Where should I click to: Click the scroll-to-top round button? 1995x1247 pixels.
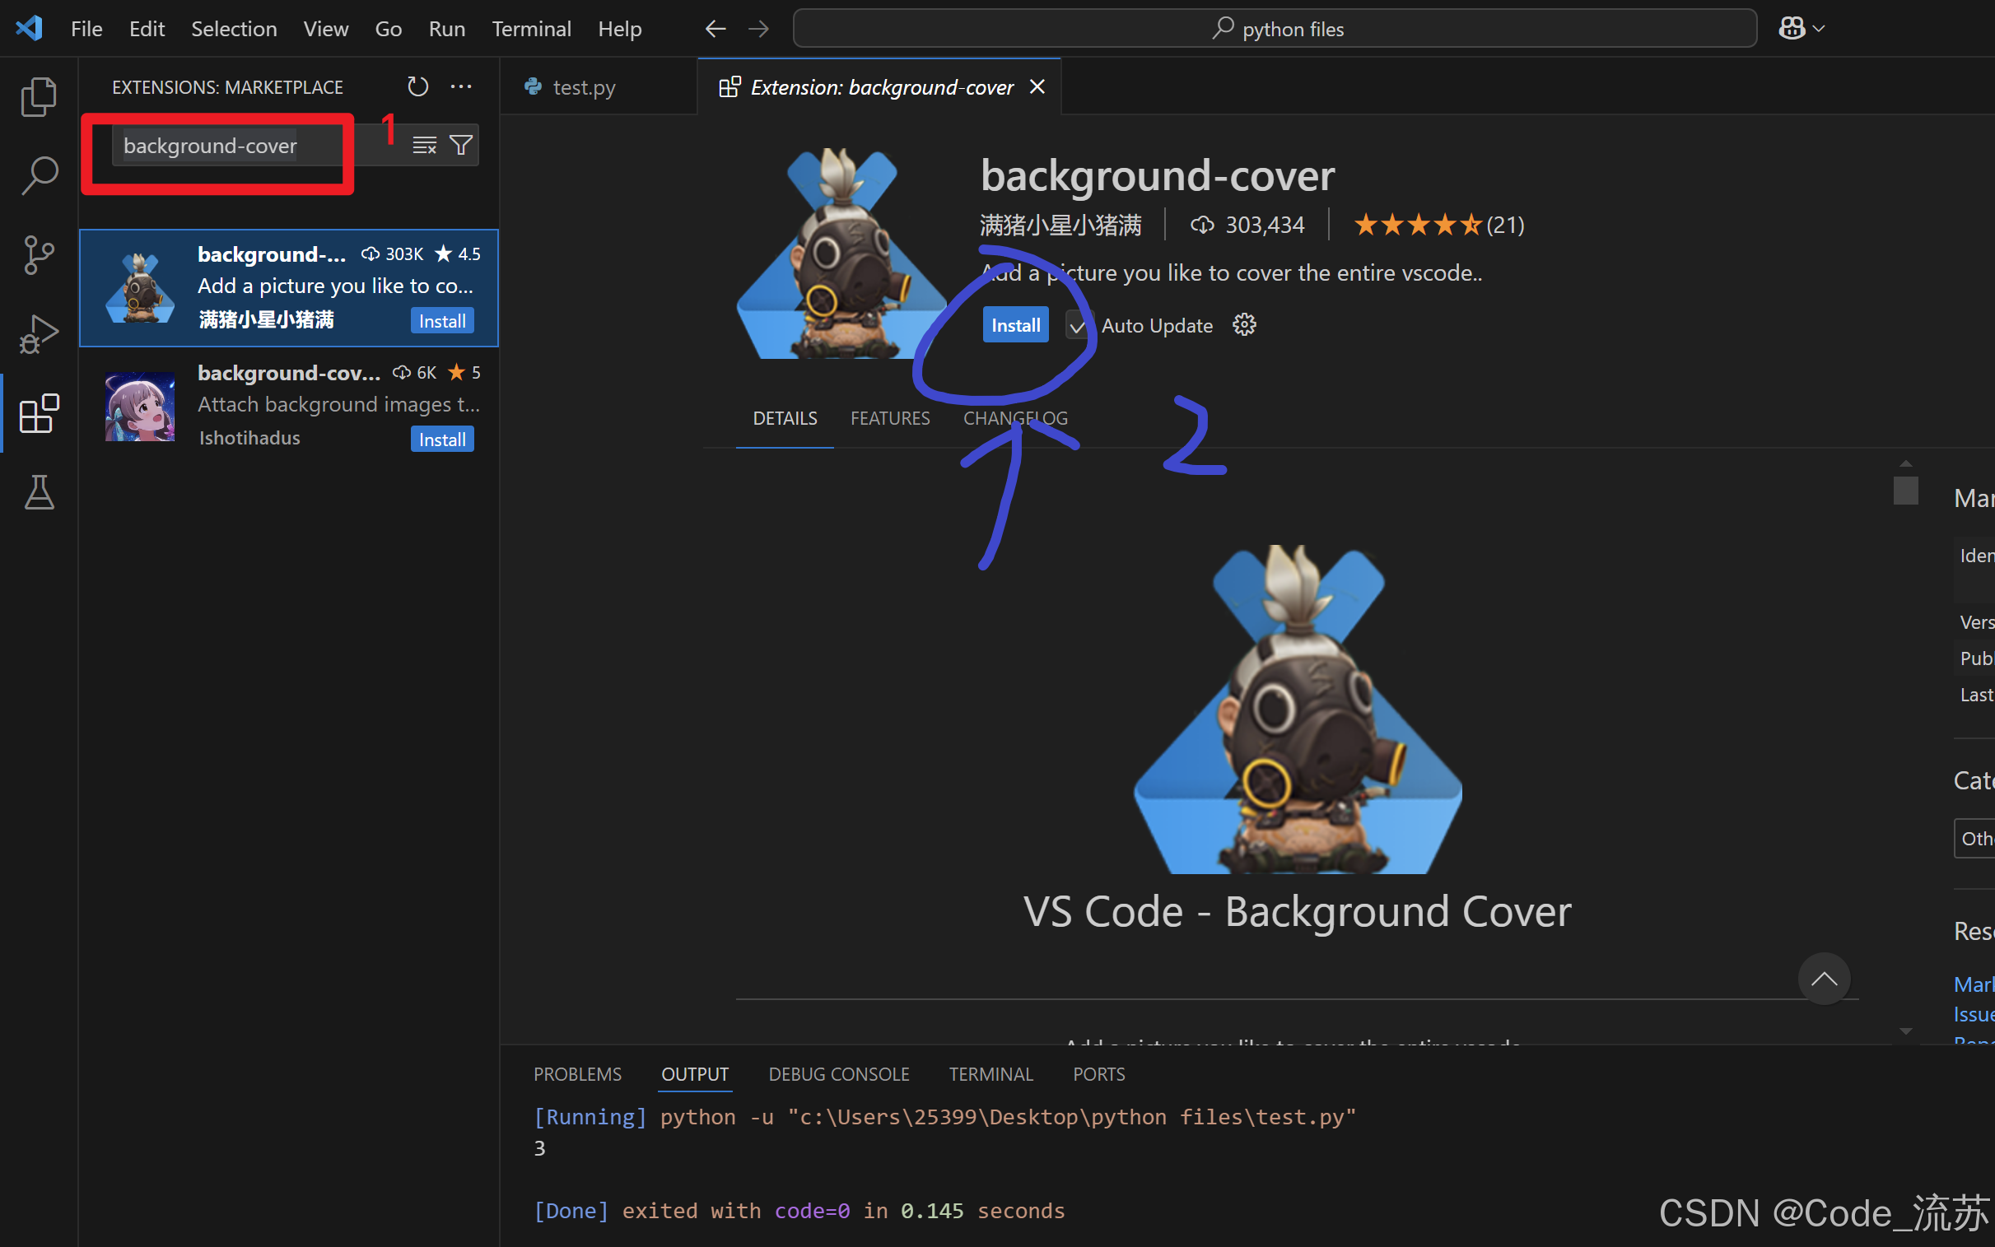point(1824,979)
